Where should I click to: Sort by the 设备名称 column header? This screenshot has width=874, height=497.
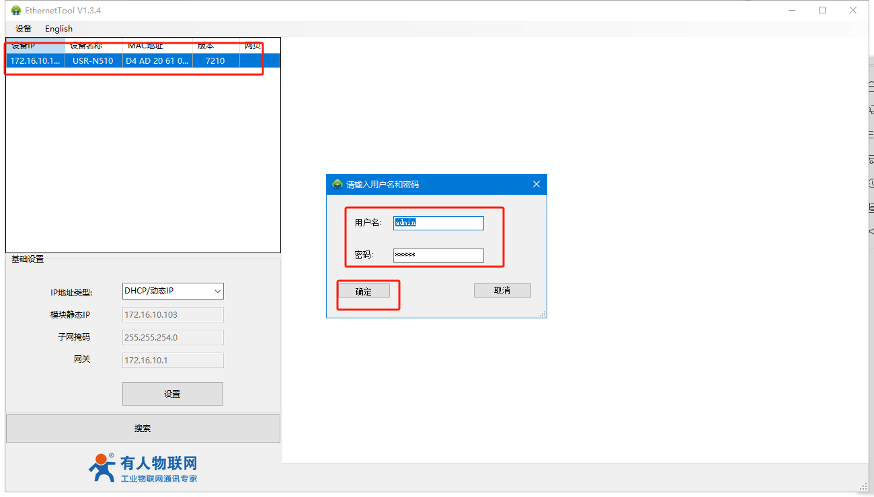pyautogui.click(x=94, y=46)
